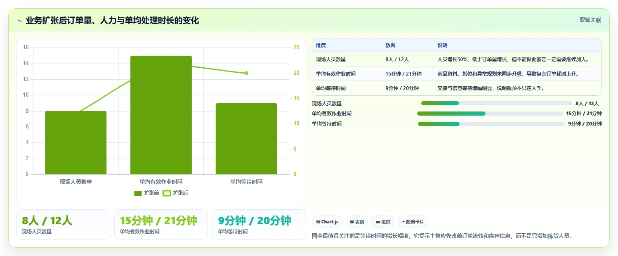Click the Chart.js tag

click(327, 222)
